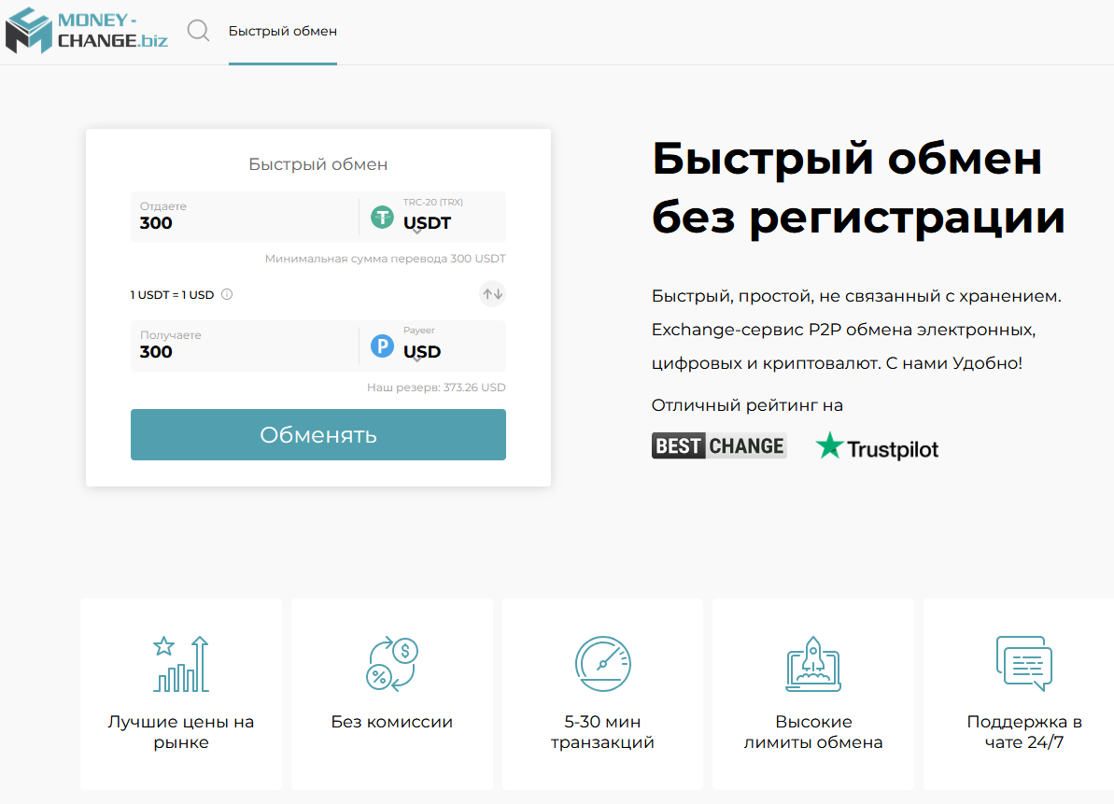Select the Без комиссии label
The width and height of the screenshot is (1114, 804).
[x=392, y=722]
